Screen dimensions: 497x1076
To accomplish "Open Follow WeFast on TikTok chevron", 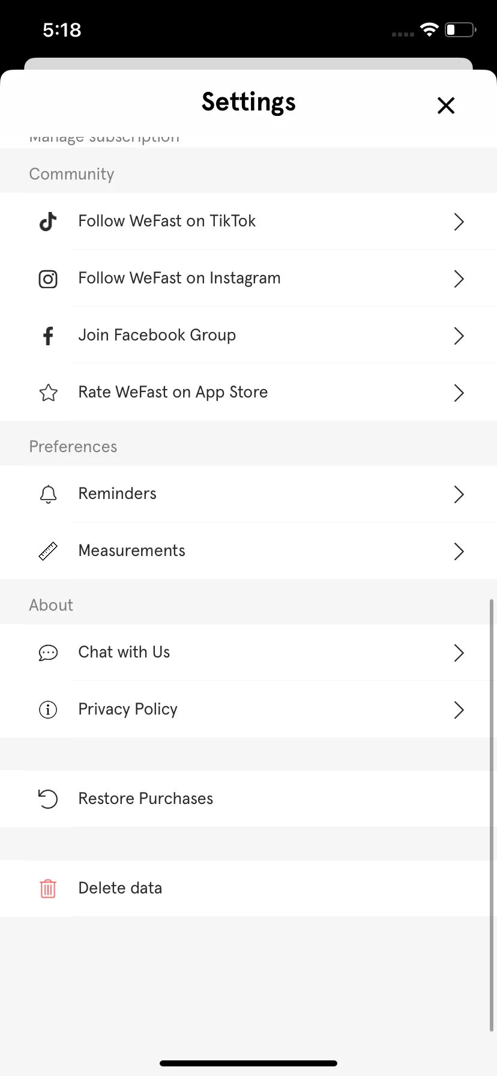I will click(459, 222).
